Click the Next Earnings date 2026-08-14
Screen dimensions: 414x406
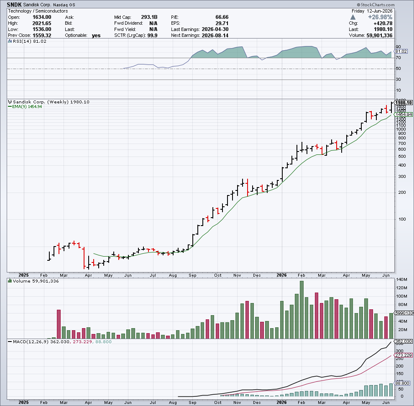[215, 36]
